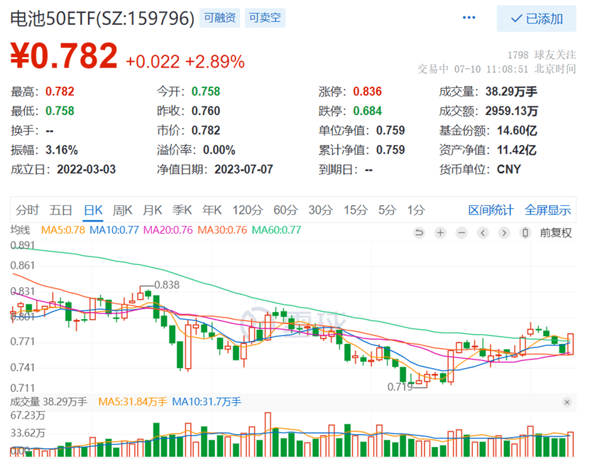The width and height of the screenshot is (590, 459).
Task: Switch to the 60分 chart tab
Action: 285,210
